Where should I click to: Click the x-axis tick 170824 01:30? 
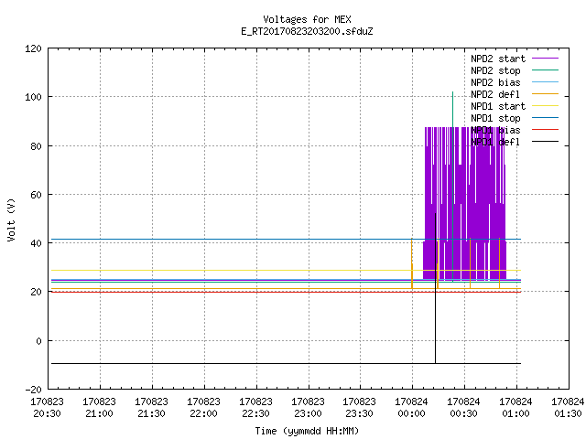[x=568, y=408]
